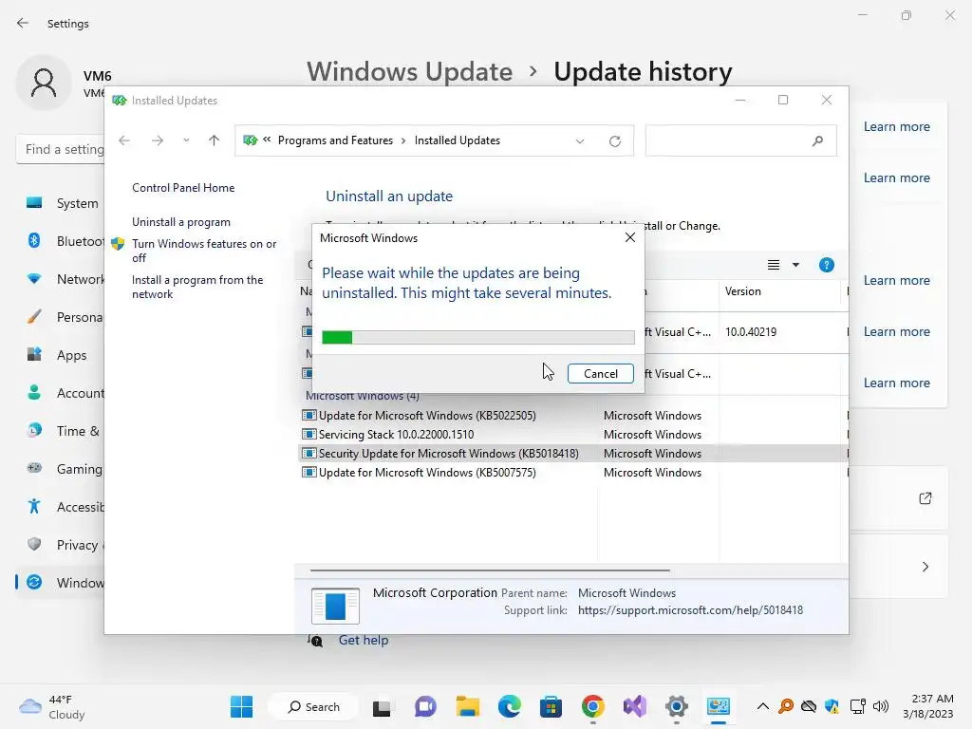This screenshot has width=972, height=729.
Task: Open the view options dropdown arrow
Action: point(796,266)
